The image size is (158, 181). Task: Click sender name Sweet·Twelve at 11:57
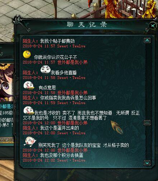[71, 46]
